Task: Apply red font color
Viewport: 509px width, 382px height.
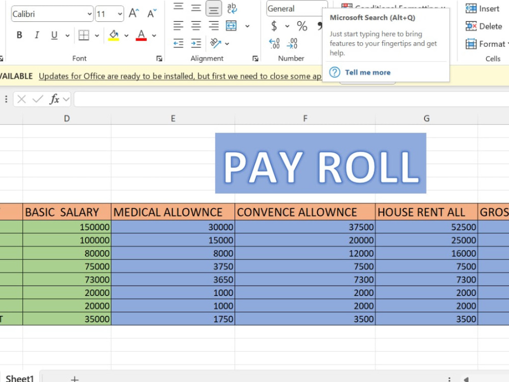Action: [x=141, y=35]
